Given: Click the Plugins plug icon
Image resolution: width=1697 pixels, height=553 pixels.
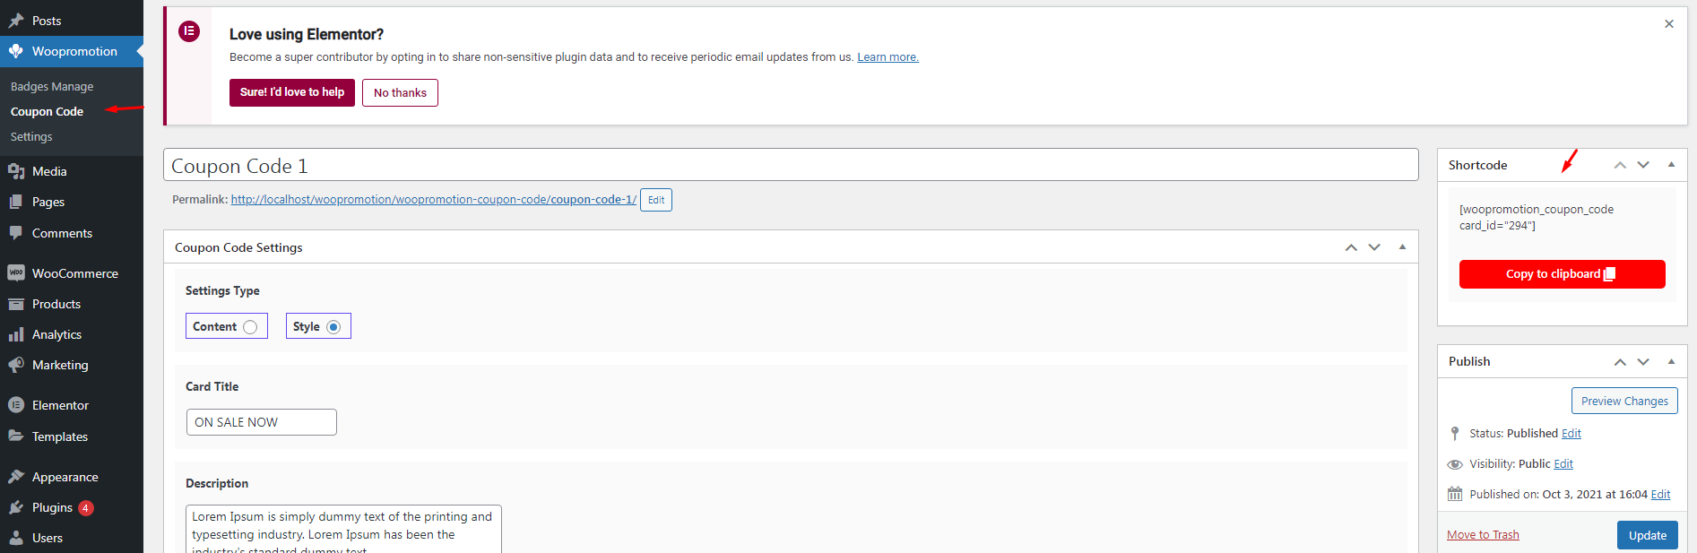Looking at the screenshot, I should (x=16, y=507).
